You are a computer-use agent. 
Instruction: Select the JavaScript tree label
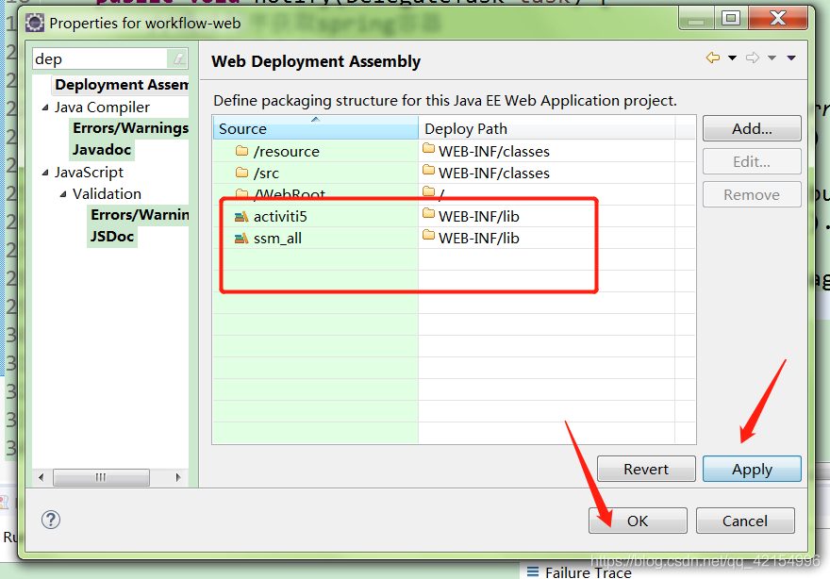point(89,173)
